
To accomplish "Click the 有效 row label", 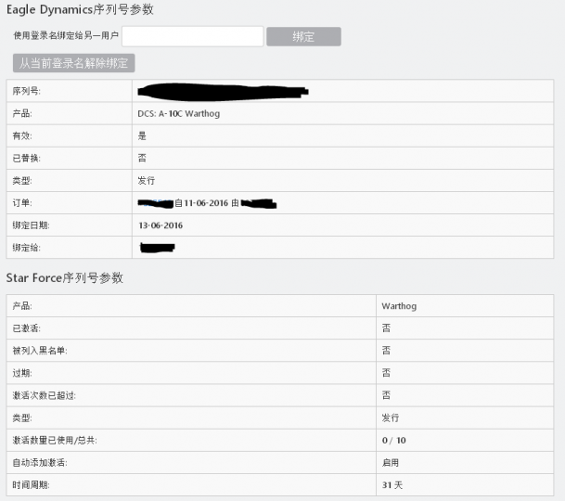I will (x=20, y=135).
